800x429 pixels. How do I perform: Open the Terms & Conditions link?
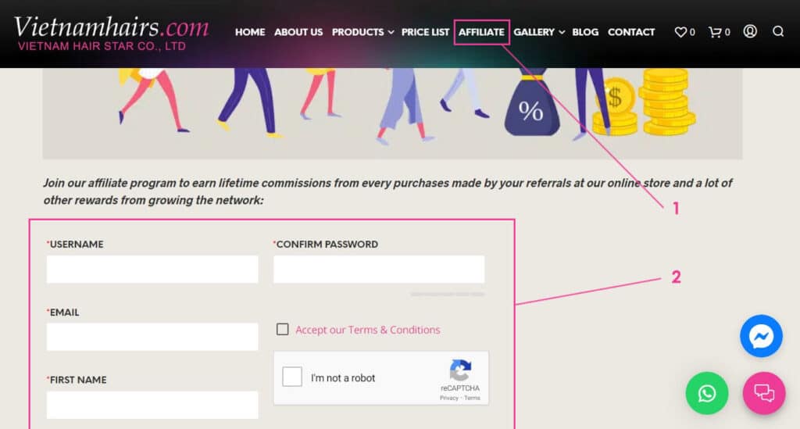pyautogui.click(x=367, y=330)
